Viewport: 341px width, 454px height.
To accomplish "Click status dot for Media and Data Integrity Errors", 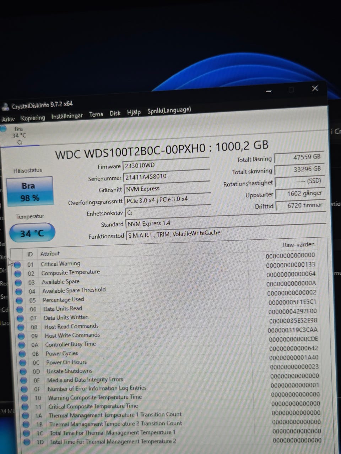I will click(24, 380).
